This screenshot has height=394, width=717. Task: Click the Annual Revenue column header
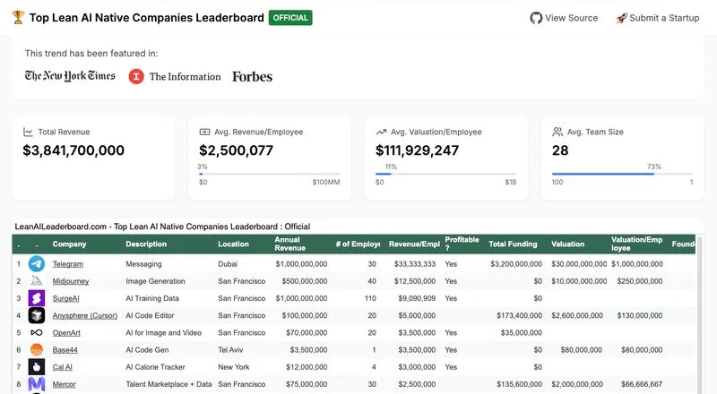289,244
